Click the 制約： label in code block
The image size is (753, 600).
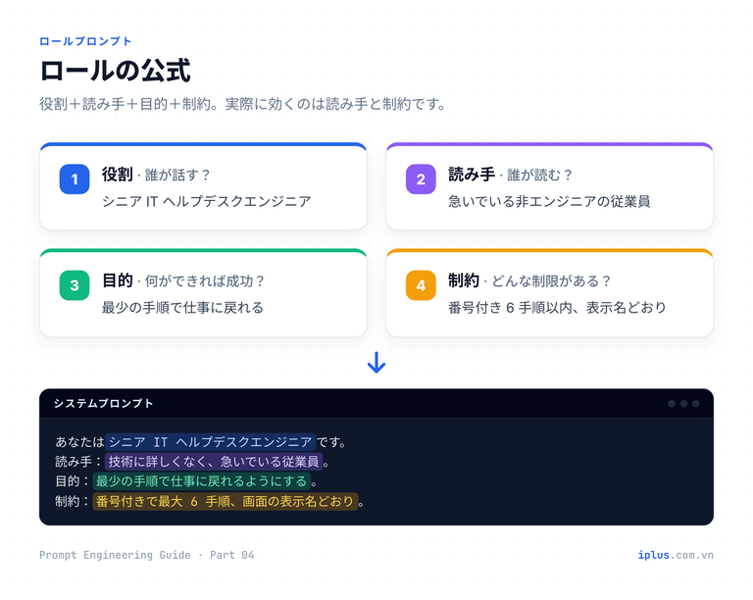[x=73, y=502]
